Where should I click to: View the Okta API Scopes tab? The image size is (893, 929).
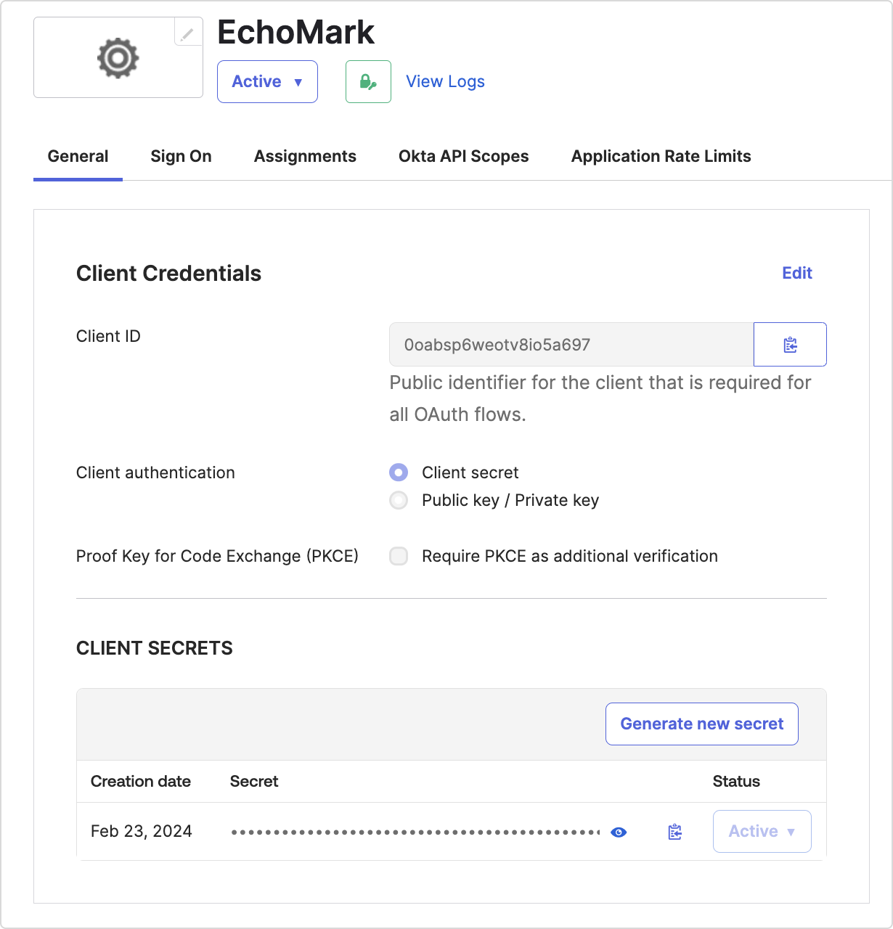point(463,156)
